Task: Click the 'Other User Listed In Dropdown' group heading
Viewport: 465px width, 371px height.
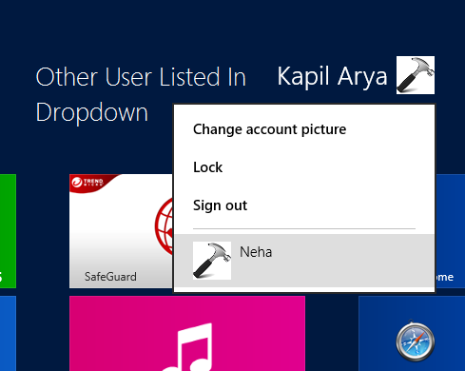Action: tap(141, 94)
